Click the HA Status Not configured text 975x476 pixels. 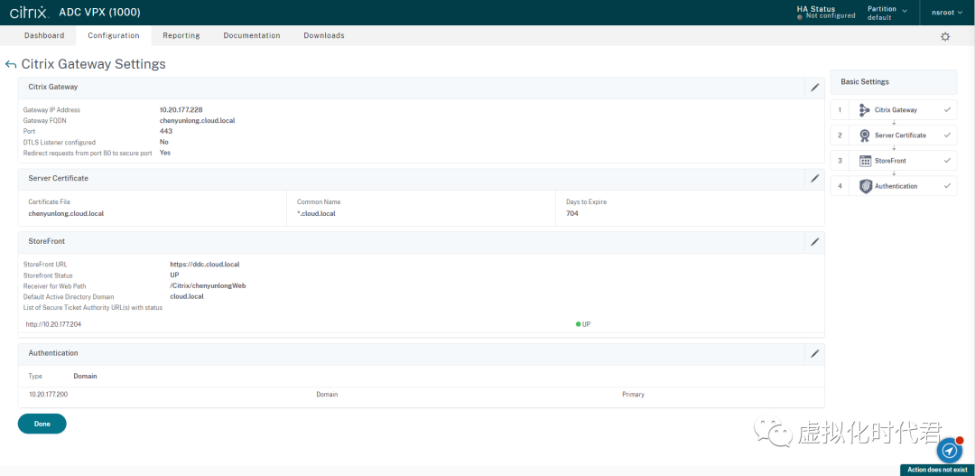831,16
